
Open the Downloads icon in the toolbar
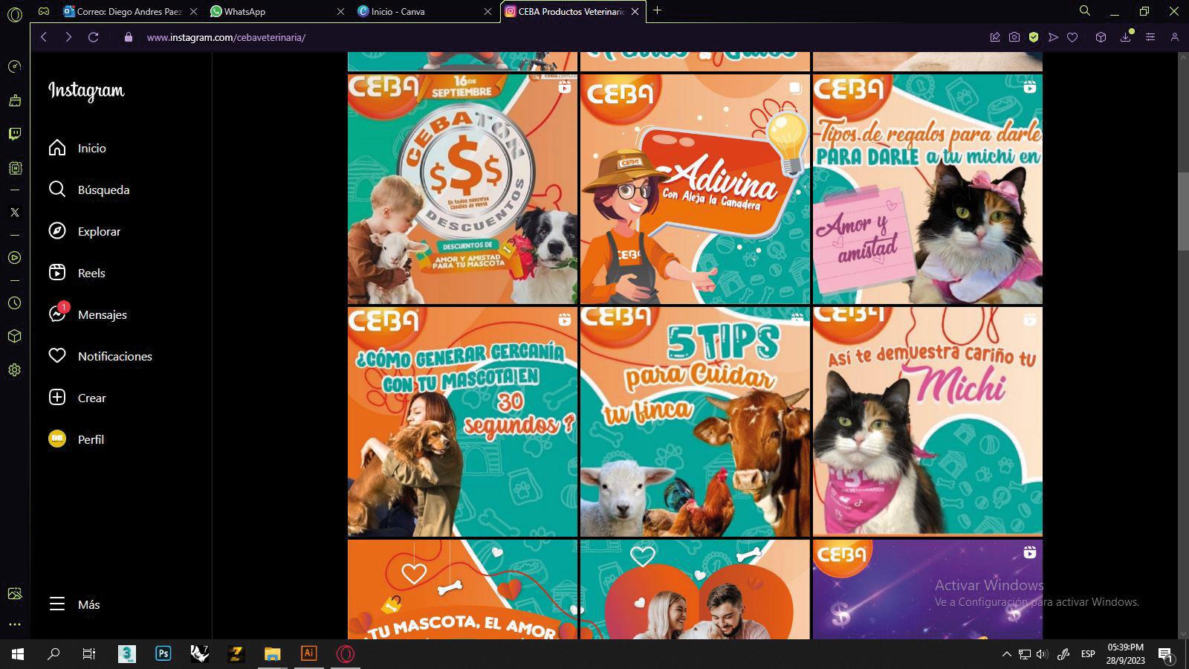(x=1126, y=37)
